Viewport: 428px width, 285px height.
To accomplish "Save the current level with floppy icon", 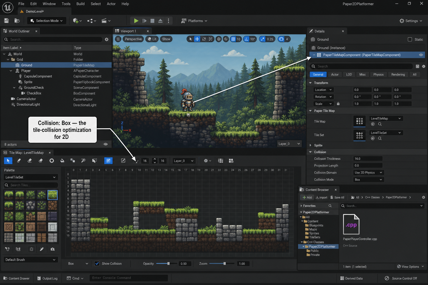I will coord(6,21).
